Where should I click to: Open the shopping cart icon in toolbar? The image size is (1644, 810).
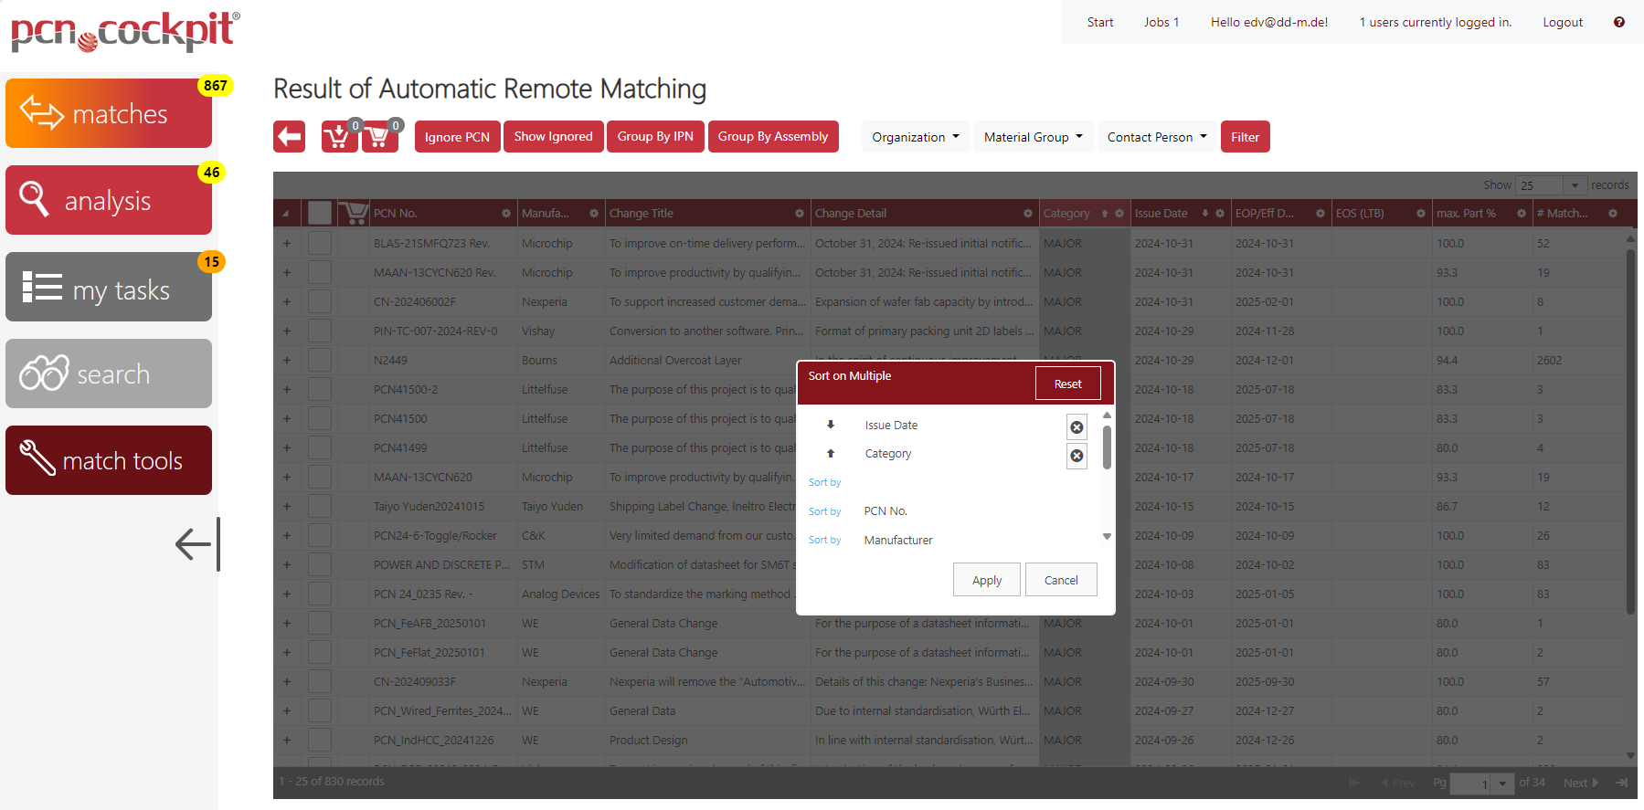379,137
